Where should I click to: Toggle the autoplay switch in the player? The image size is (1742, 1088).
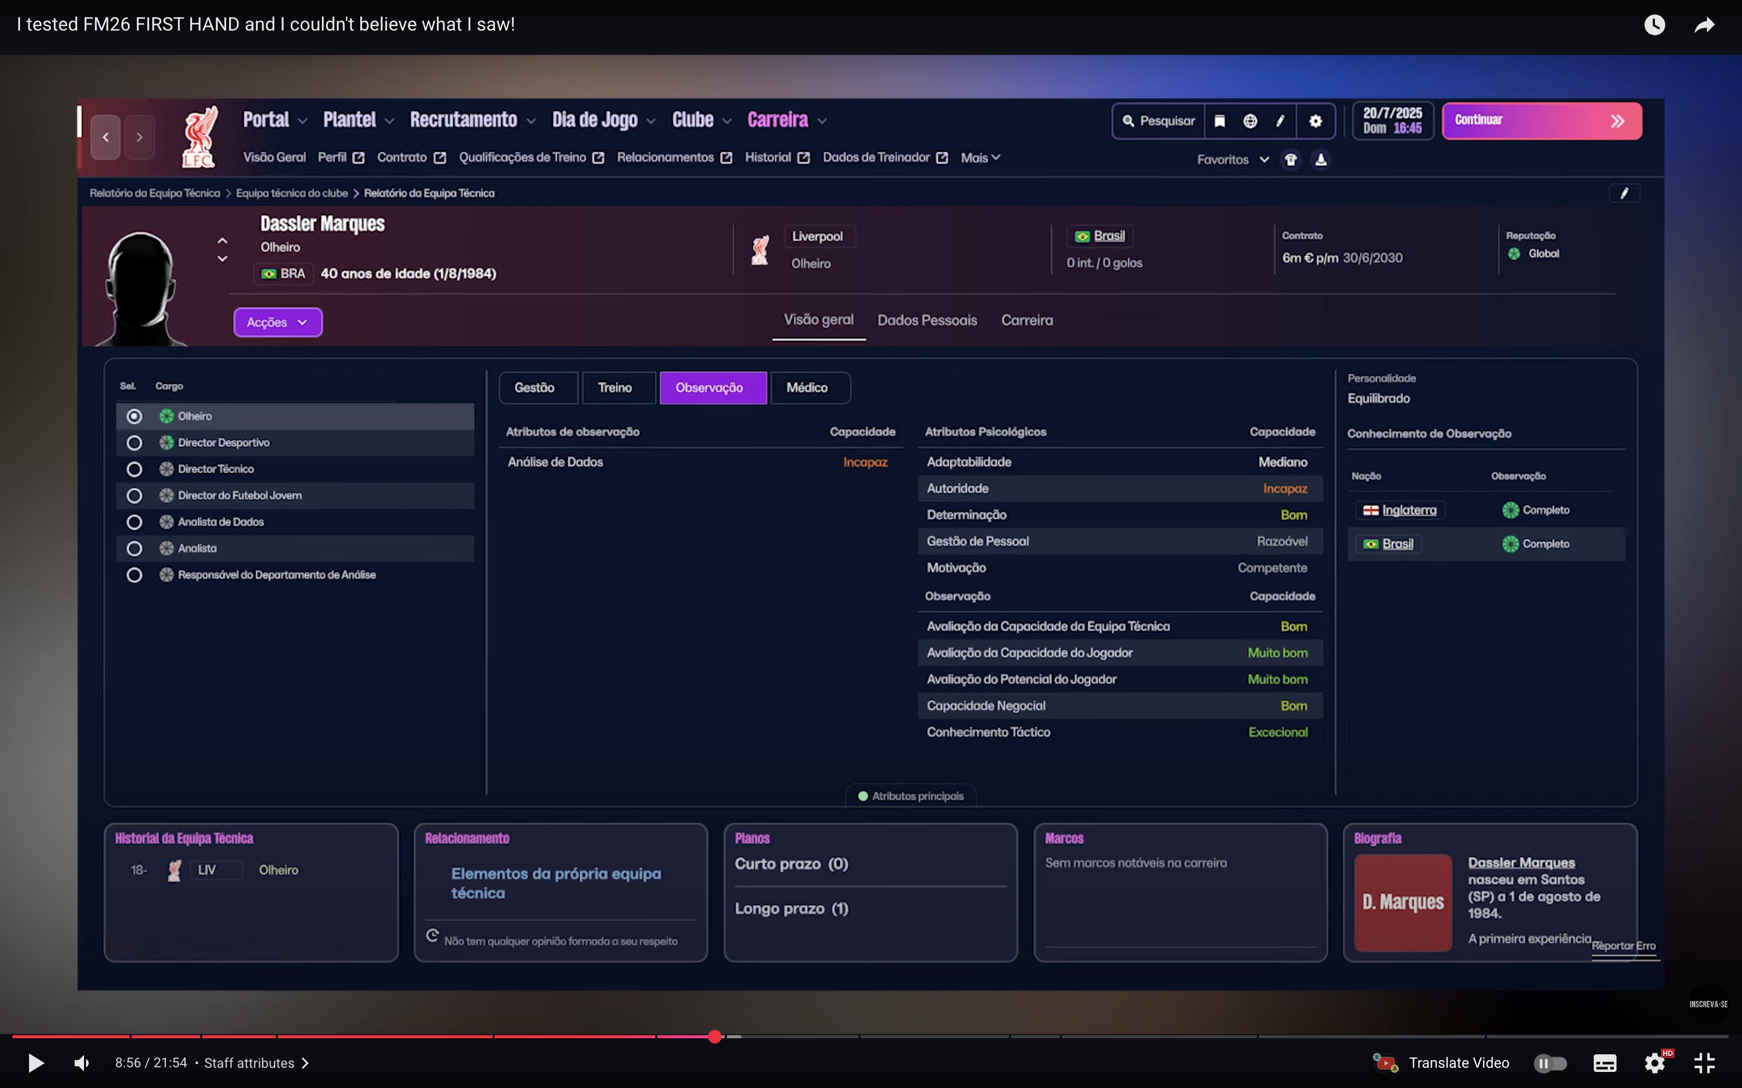tap(1550, 1063)
